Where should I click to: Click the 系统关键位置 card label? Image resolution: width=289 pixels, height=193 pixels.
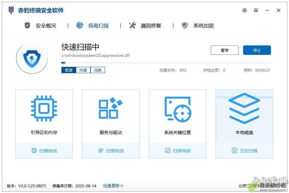pyautogui.click(x=178, y=132)
